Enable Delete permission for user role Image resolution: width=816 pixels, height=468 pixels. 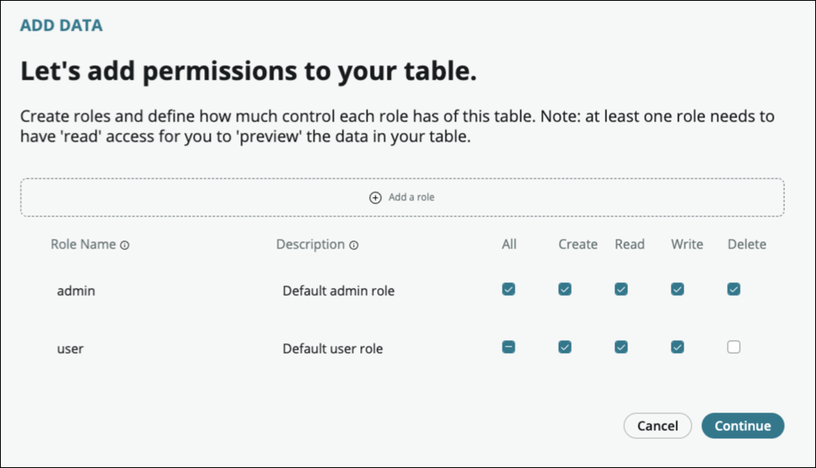(x=734, y=348)
